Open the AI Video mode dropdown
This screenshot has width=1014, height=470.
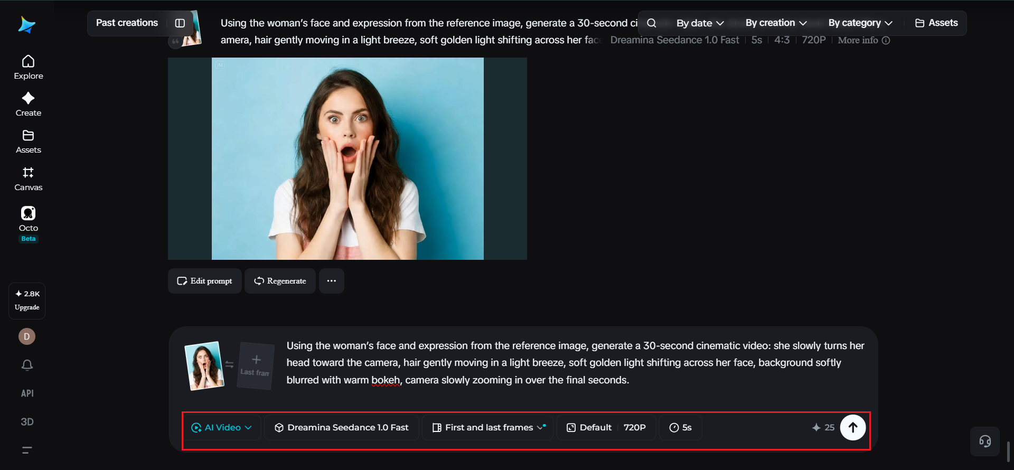(x=221, y=428)
